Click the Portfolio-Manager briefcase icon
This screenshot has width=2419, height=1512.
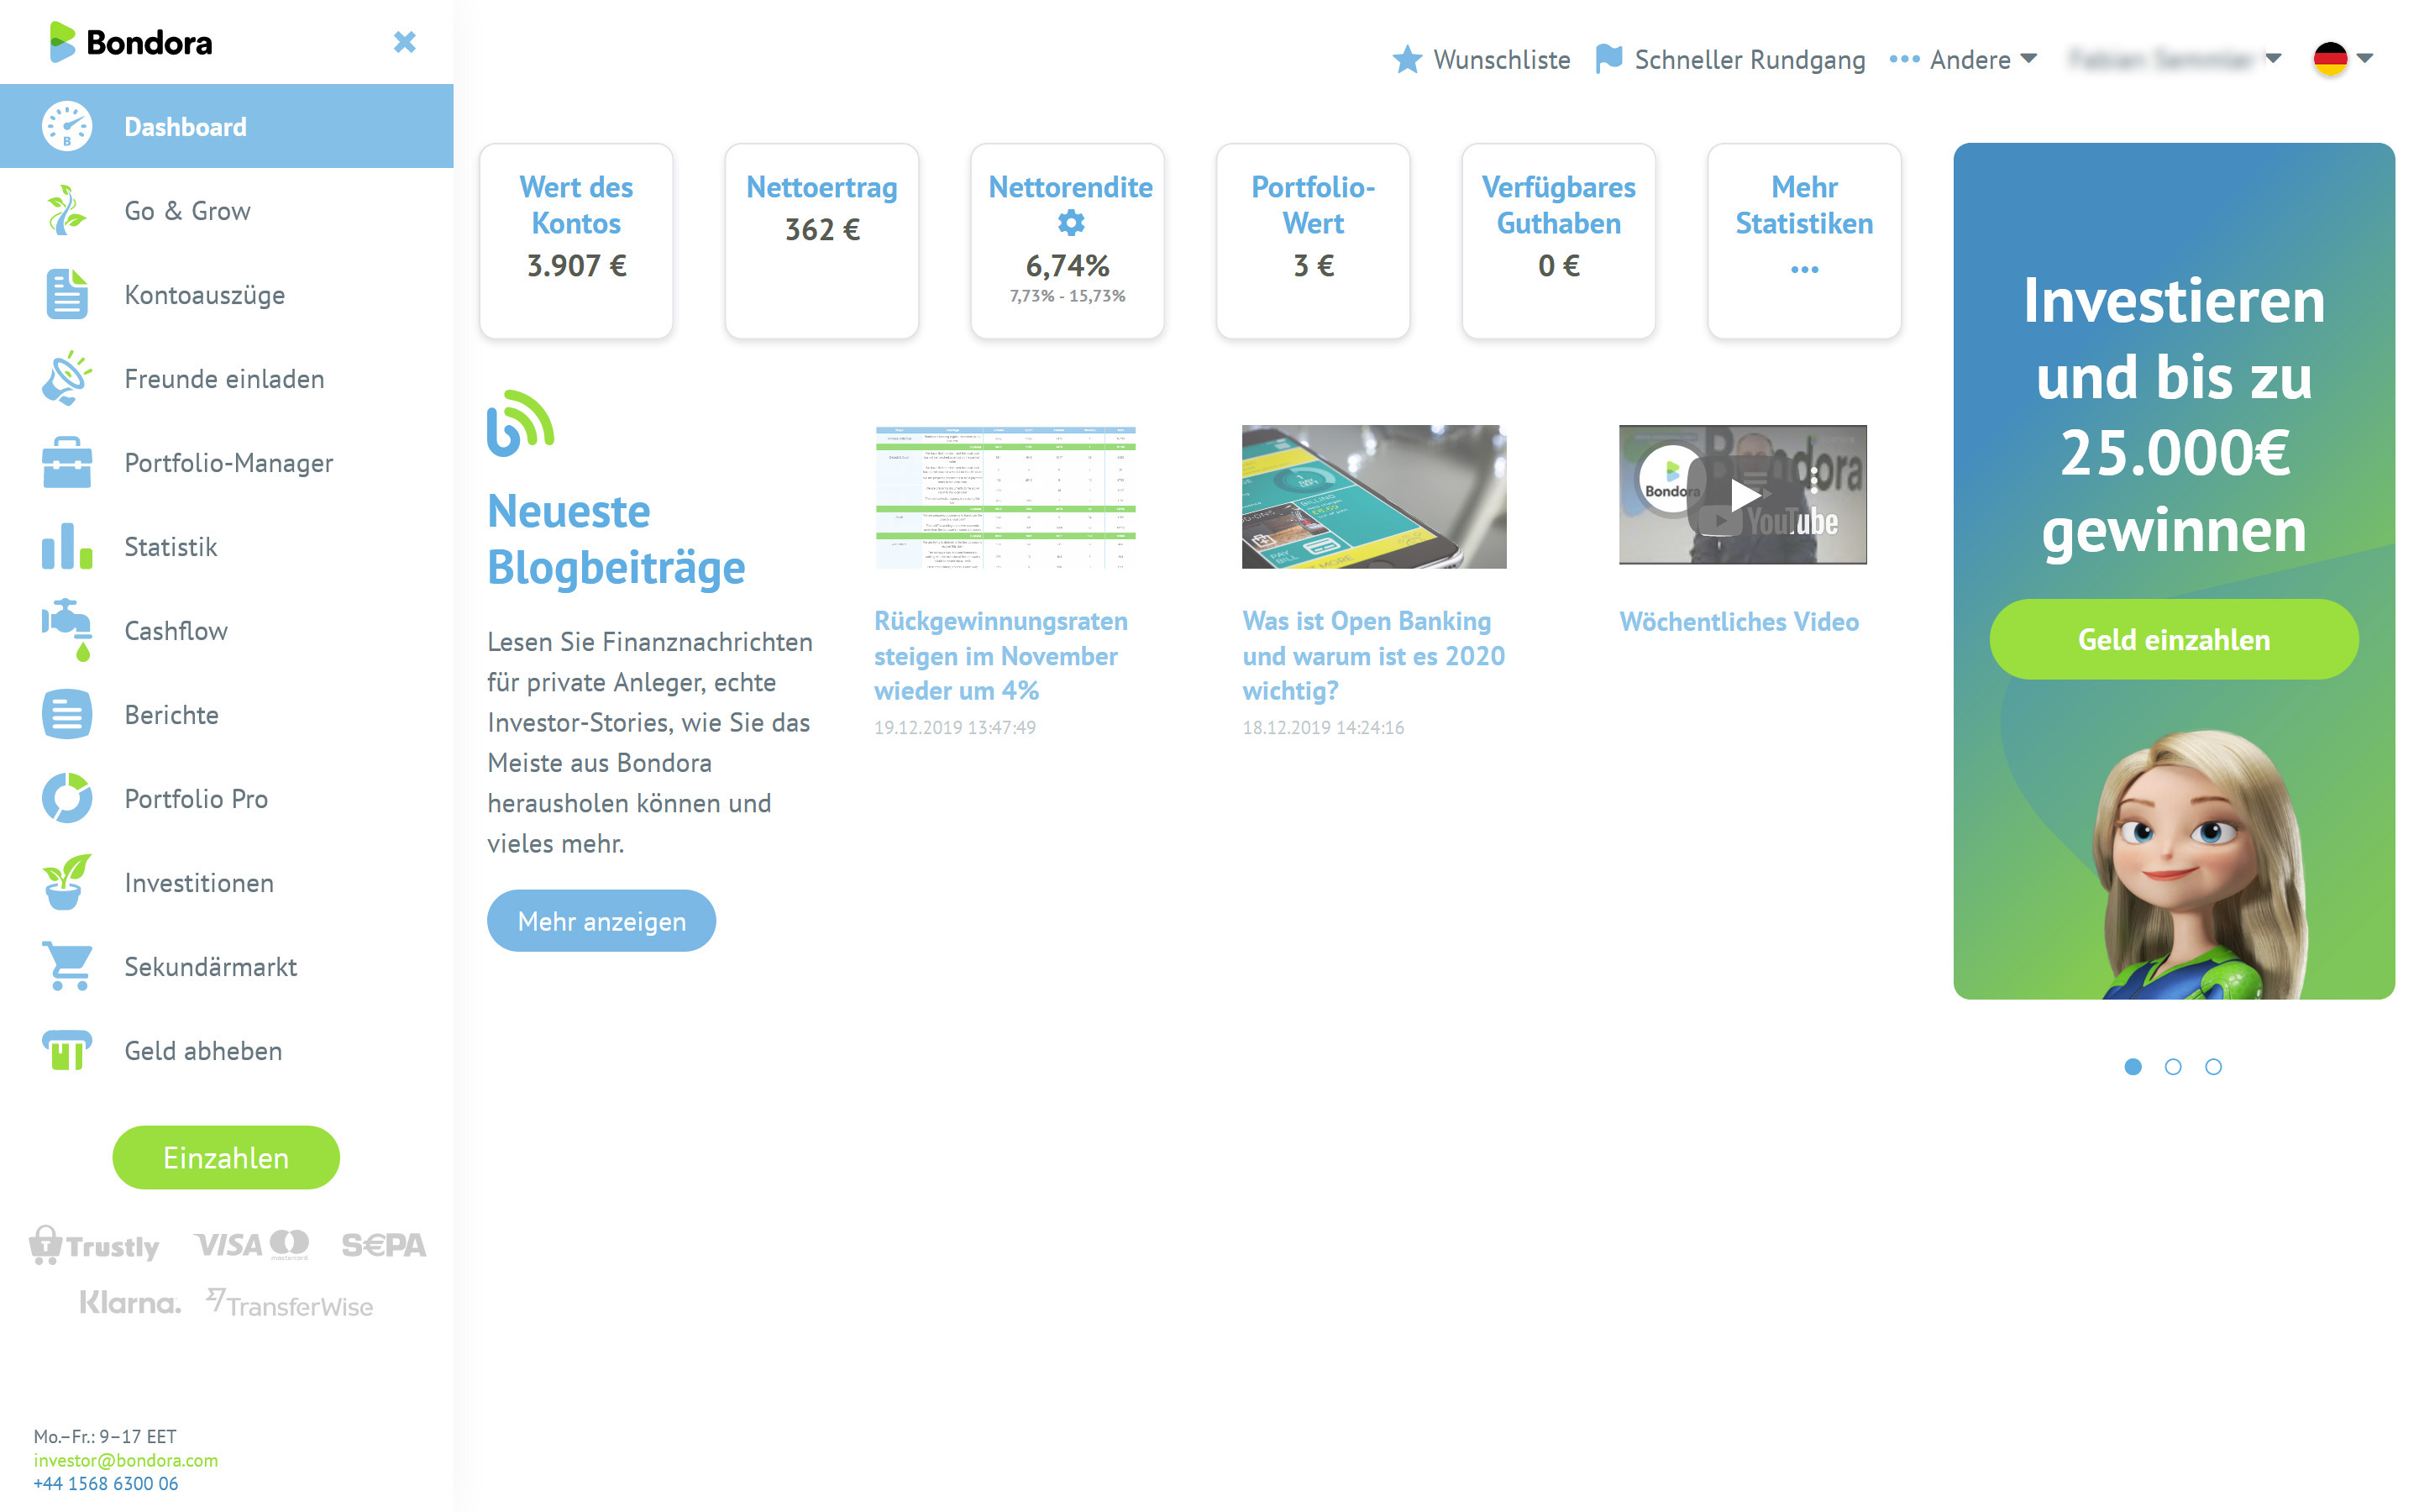[x=67, y=462]
